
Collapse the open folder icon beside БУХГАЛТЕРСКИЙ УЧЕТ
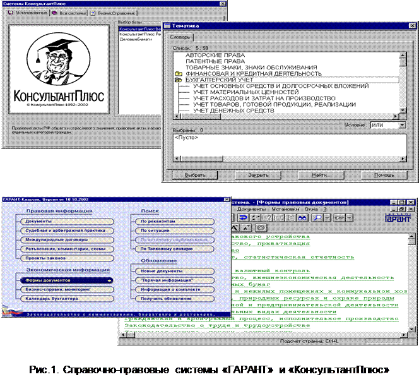pos(178,80)
